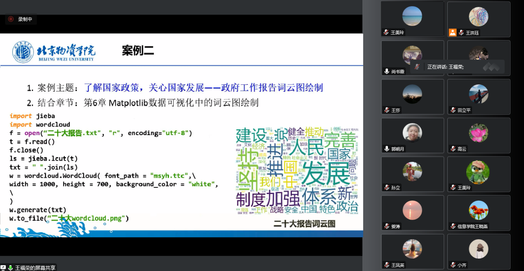
Task: Click the Beijing Wuzi University logo
Action: pyautogui.click(x=23, y=52)
